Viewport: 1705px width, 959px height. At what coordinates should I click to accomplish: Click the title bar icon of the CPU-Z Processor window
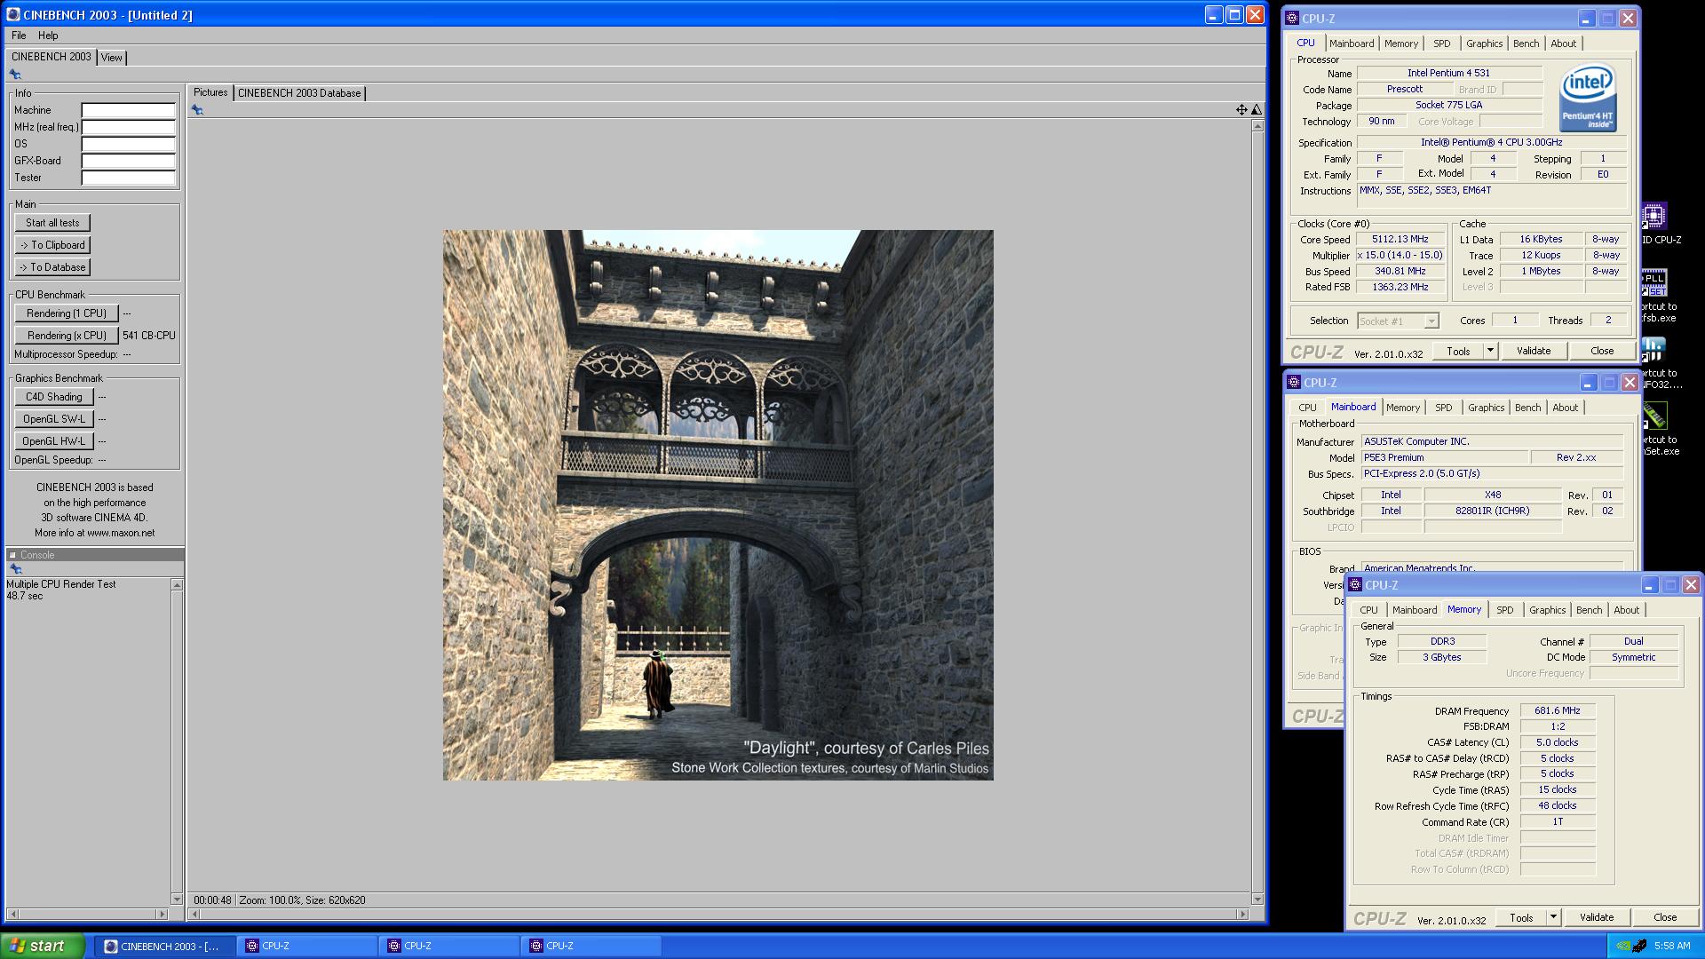(1292, 19)
